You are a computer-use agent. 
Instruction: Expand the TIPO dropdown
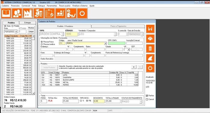click(x=62, y=34)
